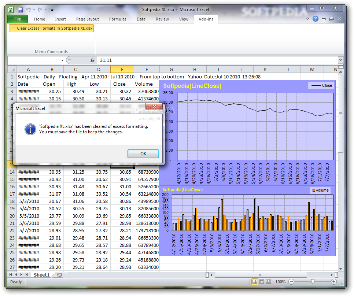Switch to Normal view icon in status bar
The height and width of the screenshot is (296, 354).
pyautogui.click(x=255, y=282)
